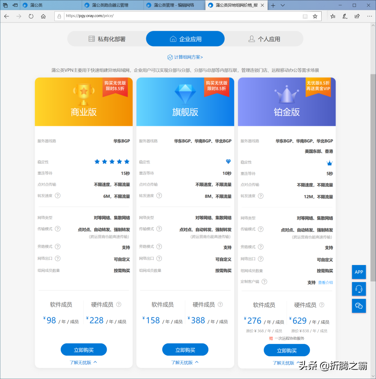This screenshot has width=376, height=379.
Task: Click 定制客户端 help icon in 铂金版
Action: [x=264, y=281]
